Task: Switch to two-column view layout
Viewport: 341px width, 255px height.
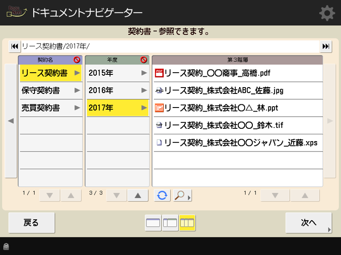Action: [170, 223]
